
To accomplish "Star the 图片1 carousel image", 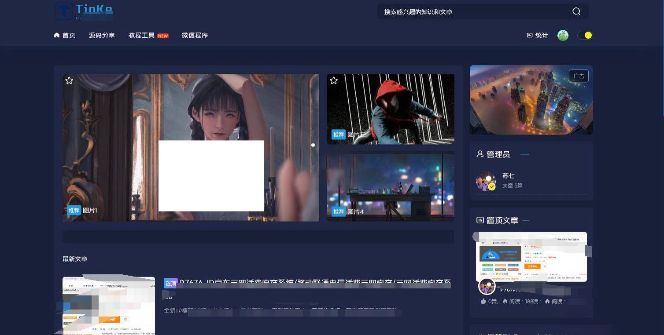I will [x=69, y=80].
